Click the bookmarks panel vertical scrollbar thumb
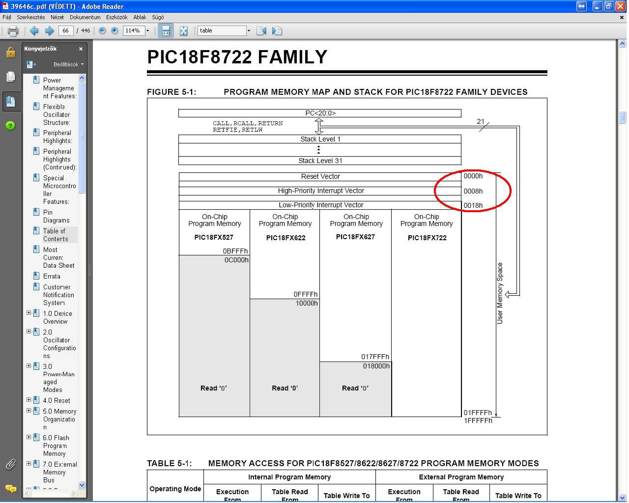Image resolution: width=629 pixels, height=503 pixels. (x=82, y=138)
